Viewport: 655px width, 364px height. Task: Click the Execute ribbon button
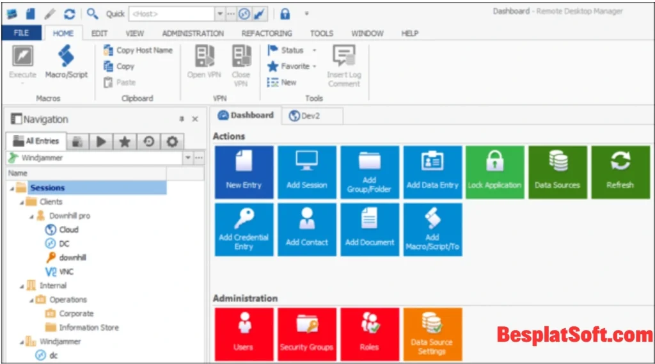[x=22, y=63]
